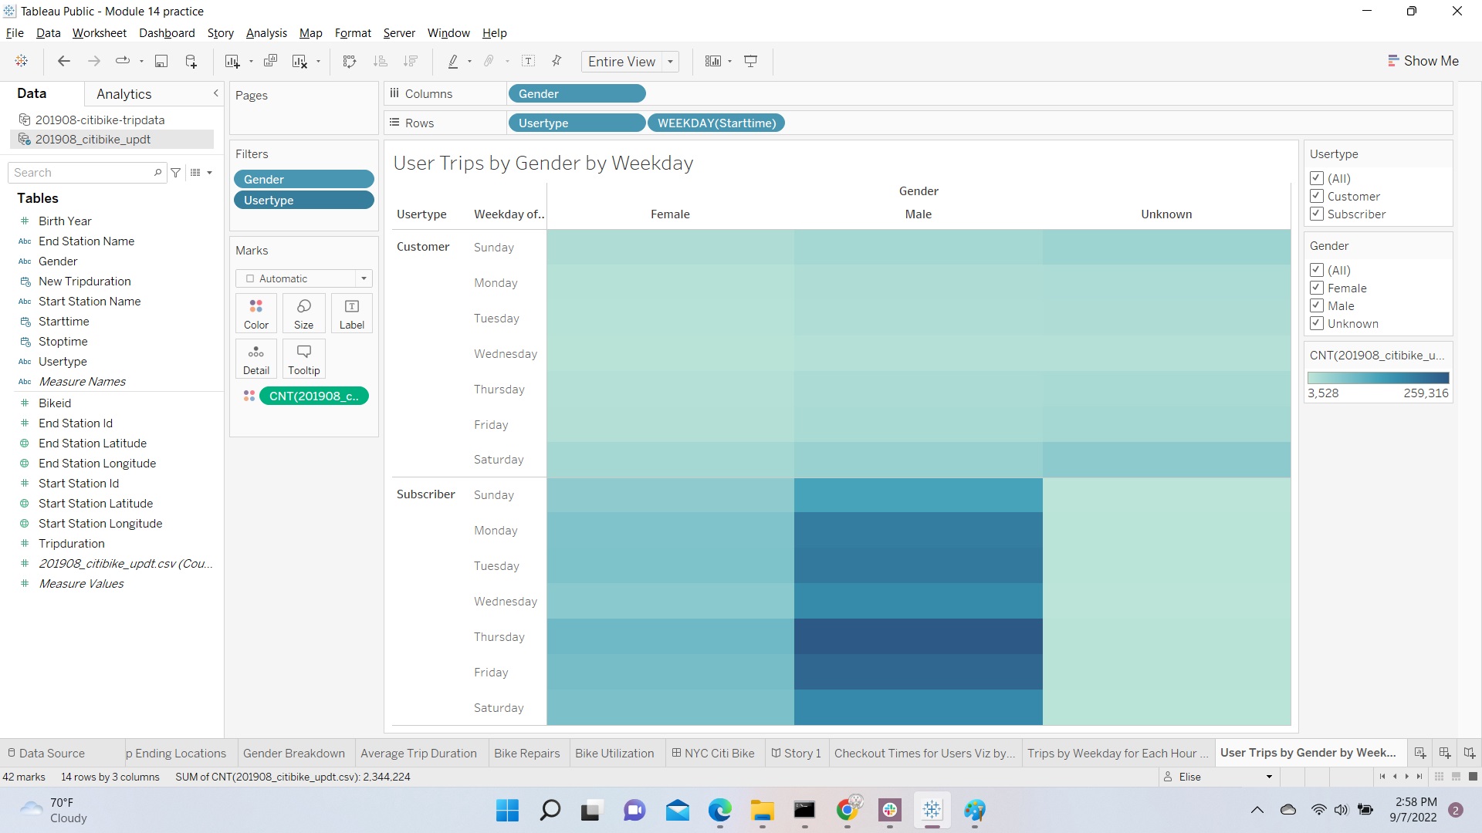Switch to the Bike Utilization sheet tab

pyautogui.click(x=614, y=753)
